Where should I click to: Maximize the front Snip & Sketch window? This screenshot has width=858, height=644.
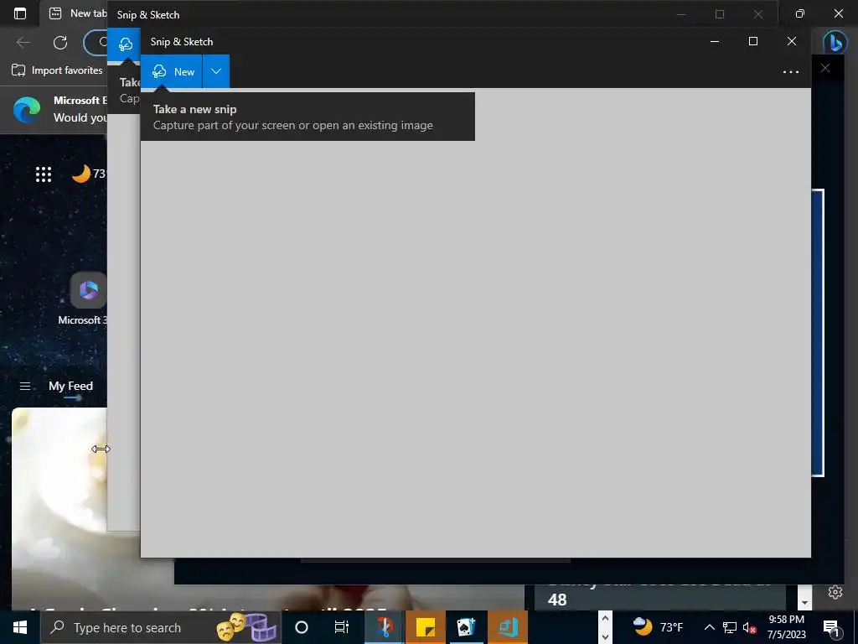click(x=753, y=42)
